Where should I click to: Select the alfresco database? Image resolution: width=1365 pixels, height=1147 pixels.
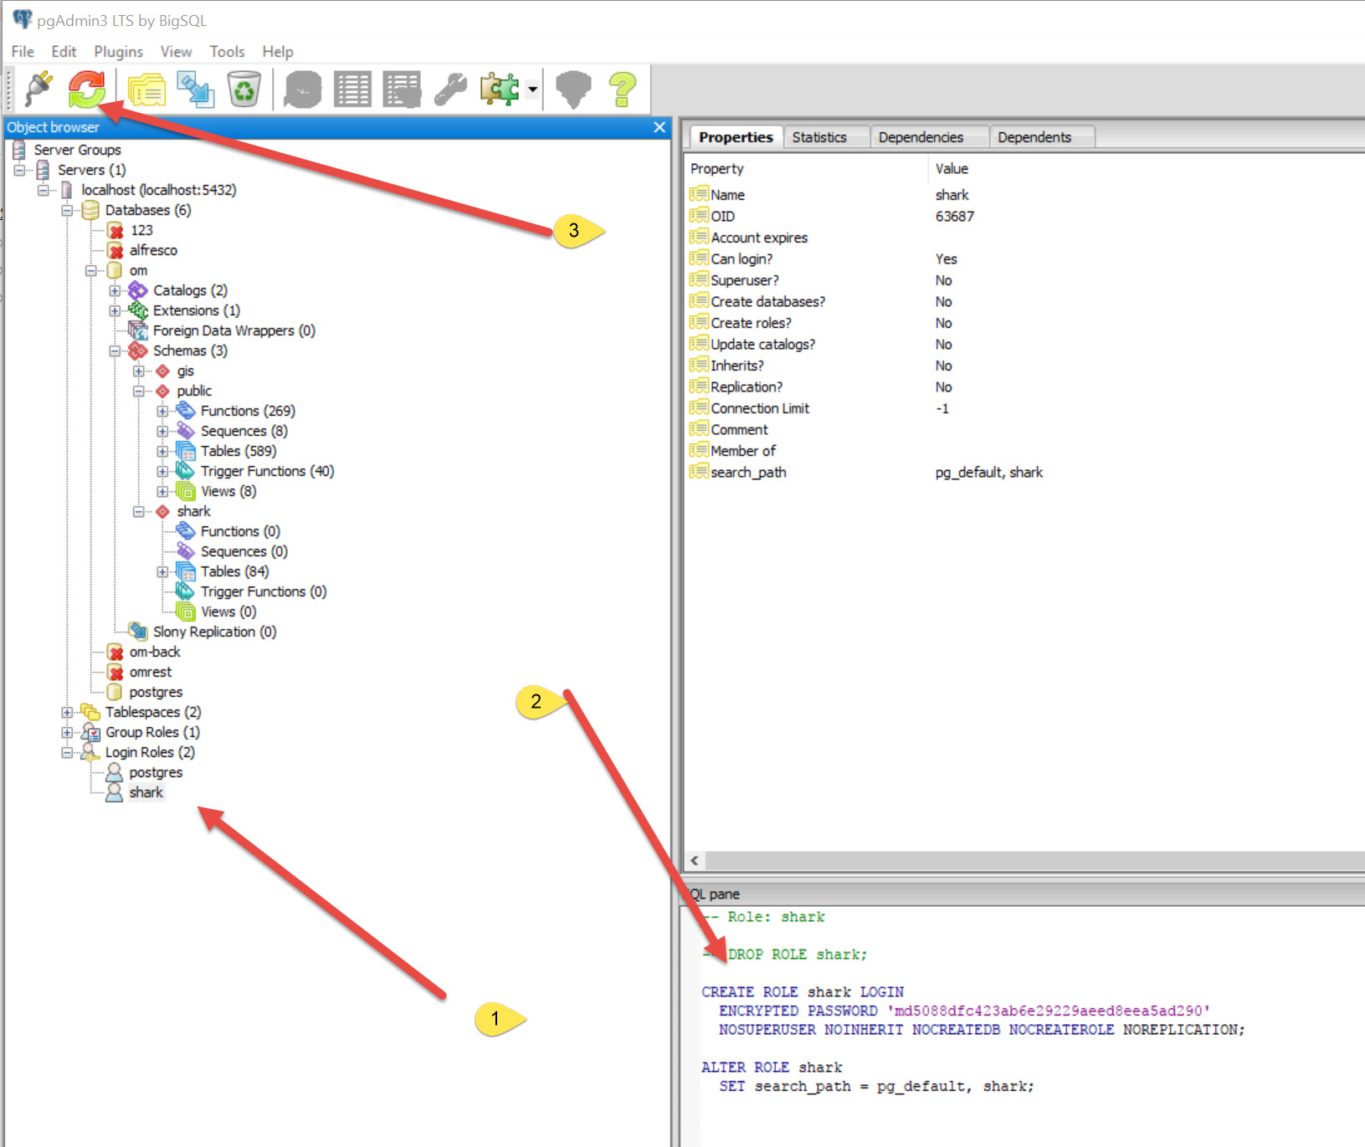pyautogui.click(x=153, y=251)
